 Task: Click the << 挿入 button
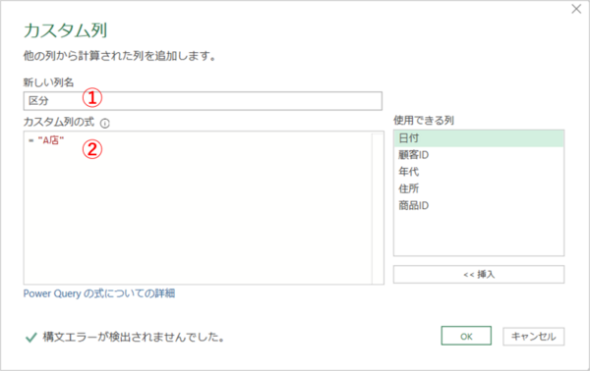pos(479,275)
